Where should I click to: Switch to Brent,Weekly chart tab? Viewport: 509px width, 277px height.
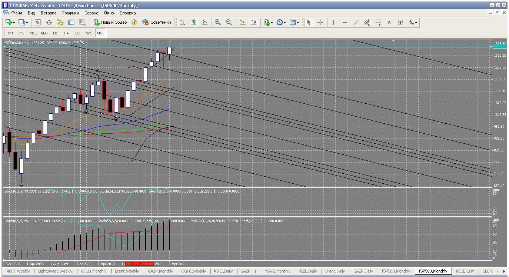(127, 271)
